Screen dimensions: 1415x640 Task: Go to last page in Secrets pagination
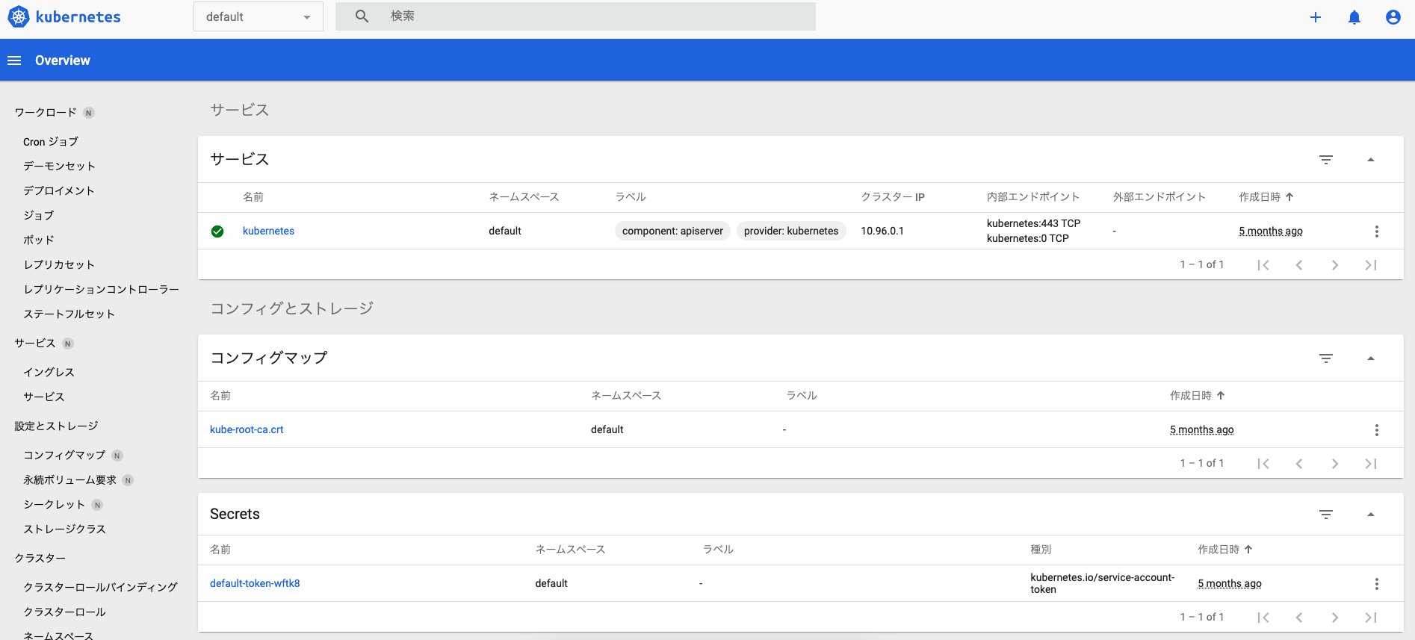[x=1371, y=618]
